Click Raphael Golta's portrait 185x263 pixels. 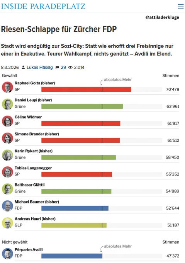8,87
